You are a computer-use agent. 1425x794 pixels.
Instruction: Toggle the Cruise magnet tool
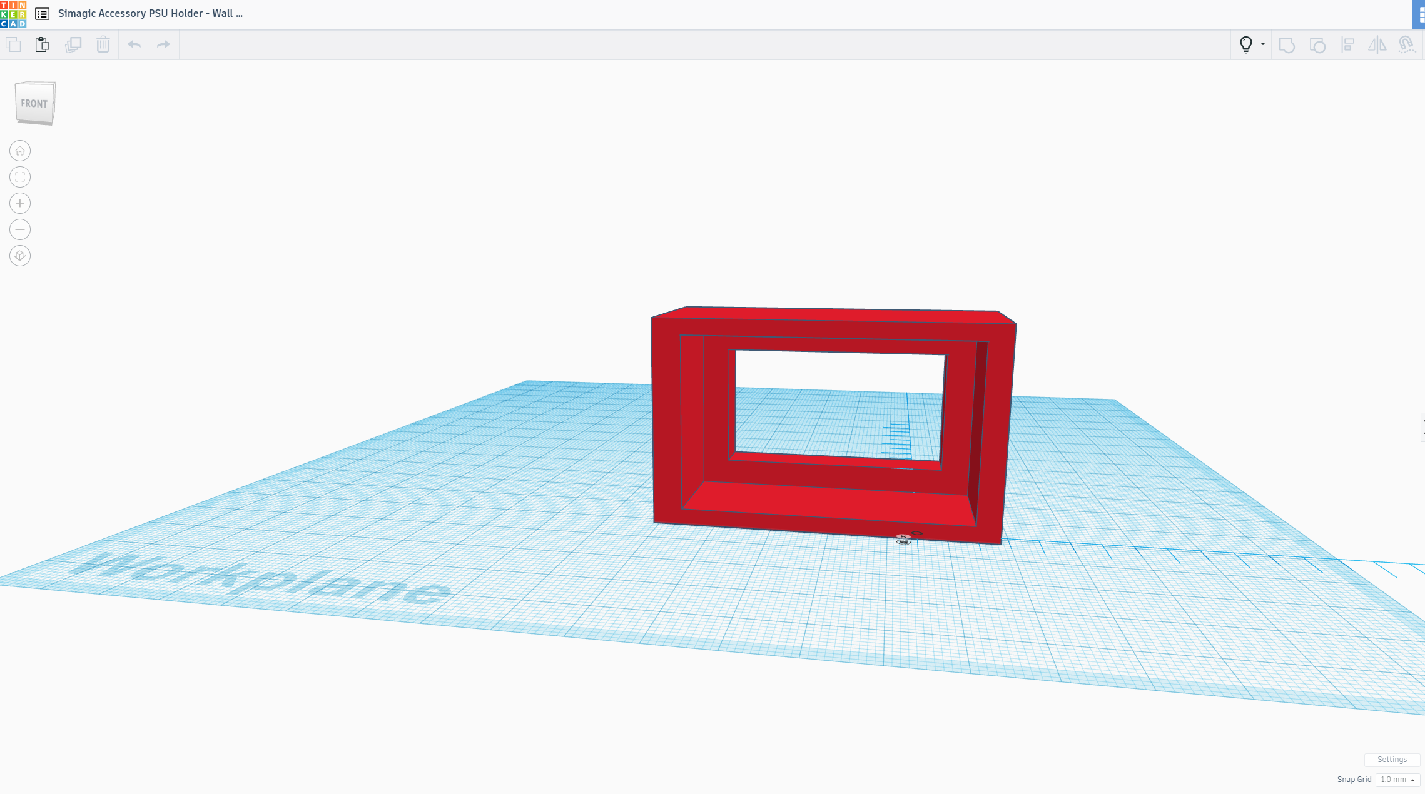1406,44
